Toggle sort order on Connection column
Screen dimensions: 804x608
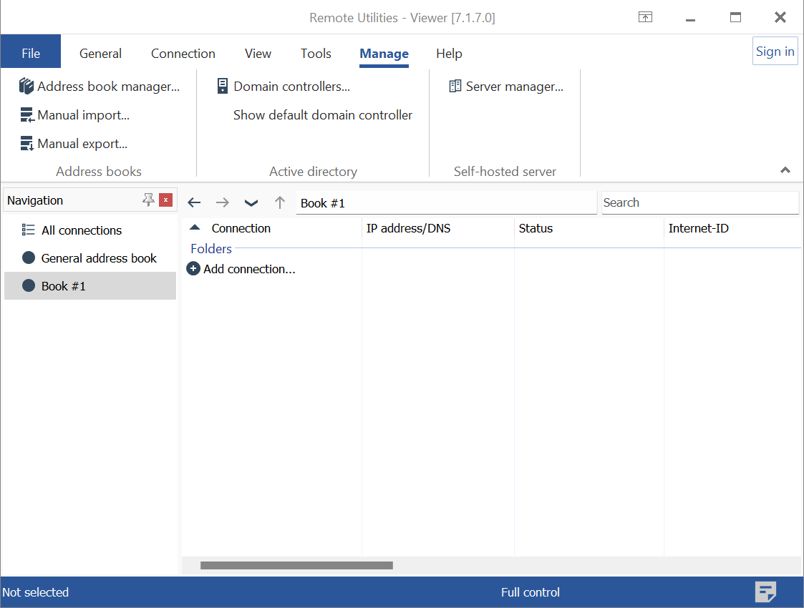coord(195,228)
